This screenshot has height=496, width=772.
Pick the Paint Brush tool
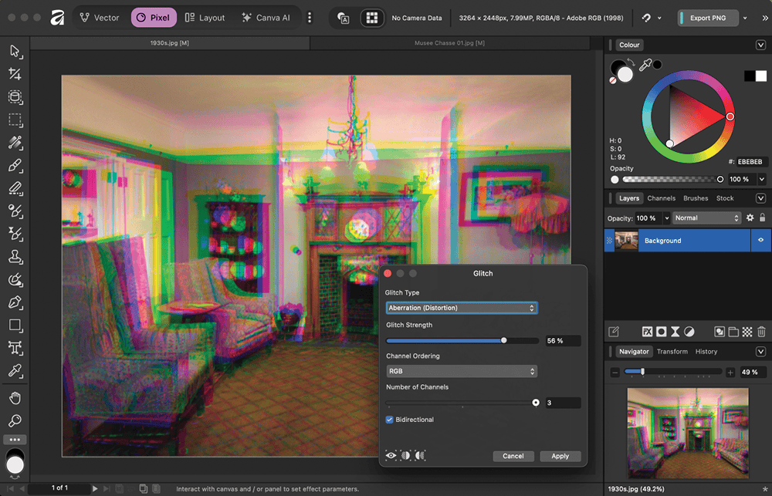[x=15, y=166]
